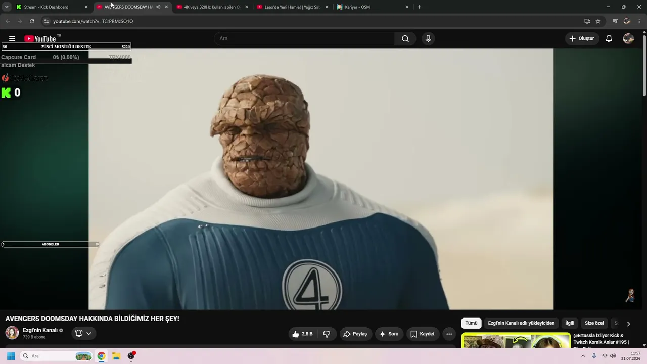Click the Oluştur create button
647x364 pixels.
pos(582,39)
